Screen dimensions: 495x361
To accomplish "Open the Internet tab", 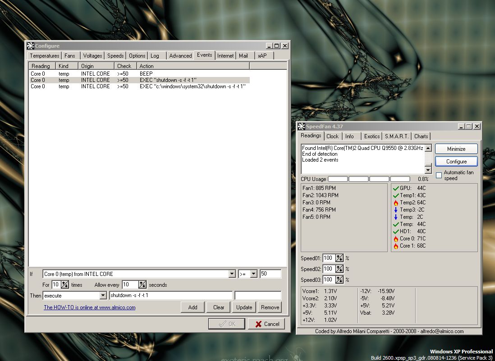I will [x=225, y=56].
